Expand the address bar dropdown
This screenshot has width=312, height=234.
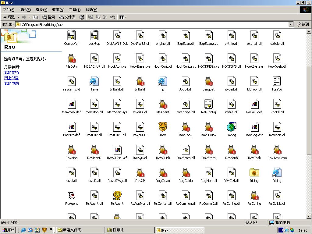coord(291,24)
